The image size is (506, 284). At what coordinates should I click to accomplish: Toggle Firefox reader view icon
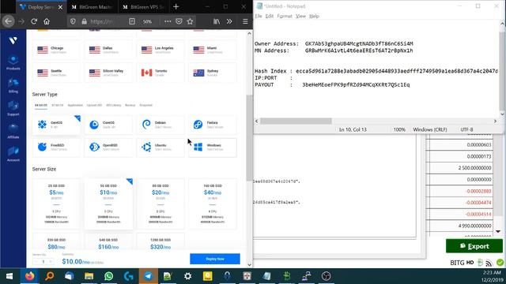(x=132, y=21)
